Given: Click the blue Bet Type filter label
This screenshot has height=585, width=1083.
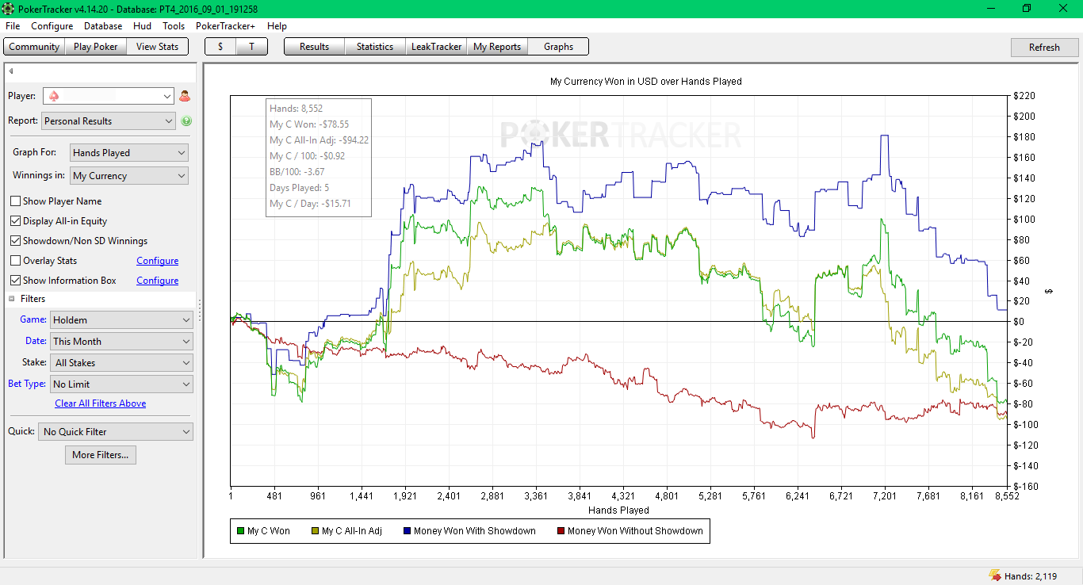Looking at the screenshot, I should click(x=27, y=384).
